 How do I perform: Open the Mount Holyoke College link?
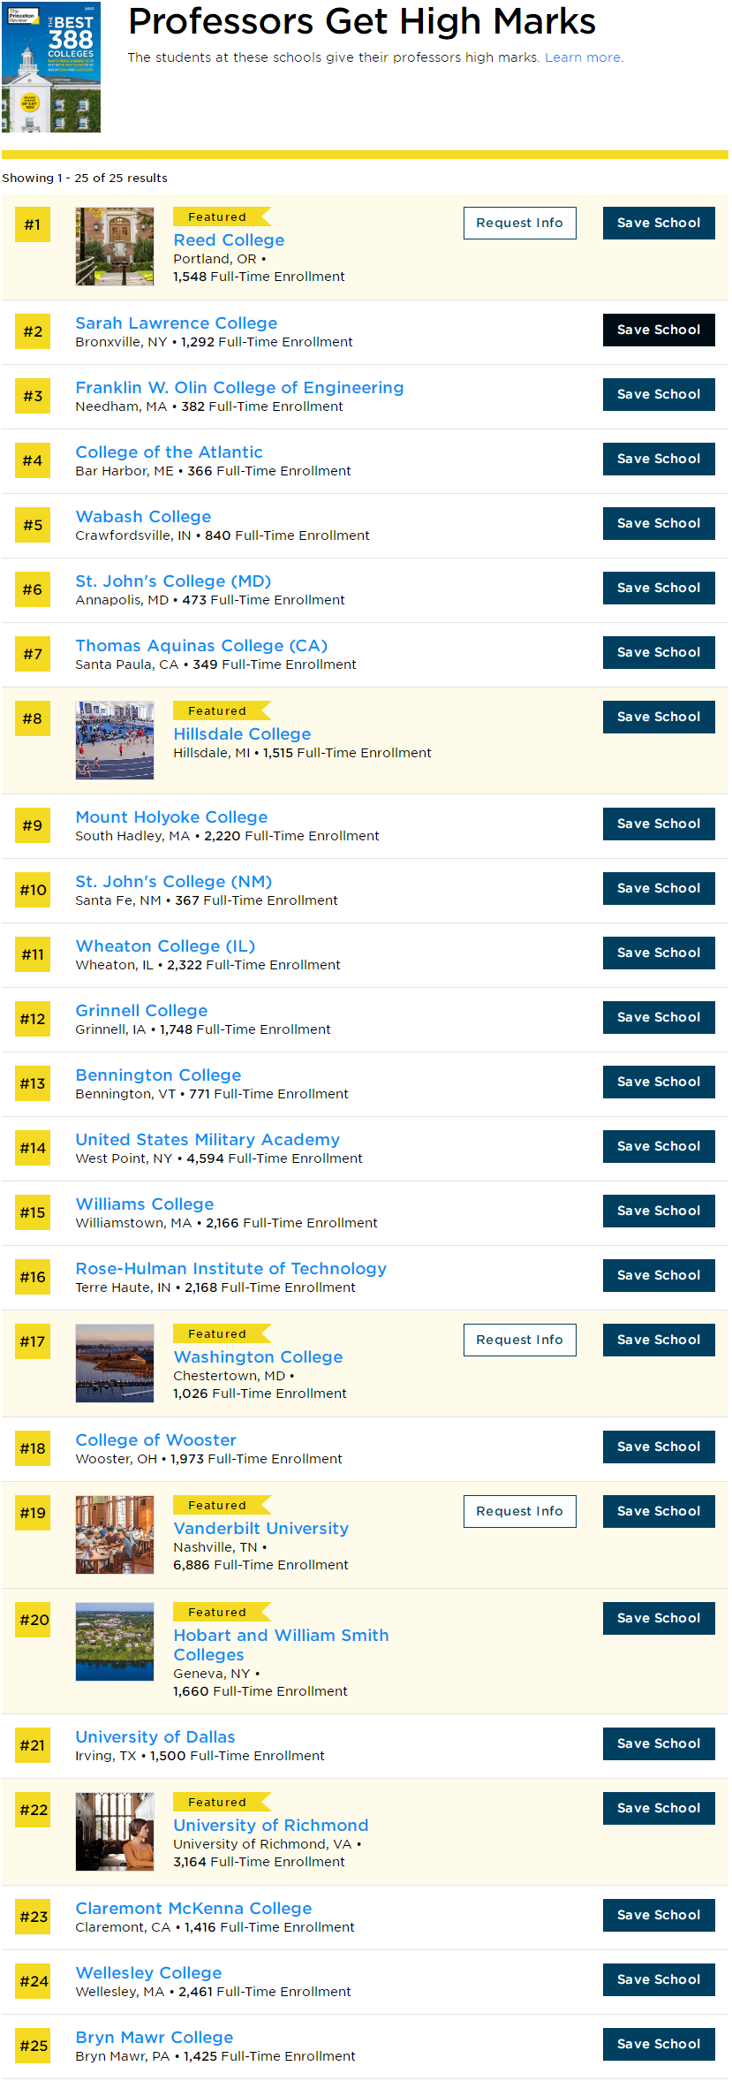click(x=171, y=817)
